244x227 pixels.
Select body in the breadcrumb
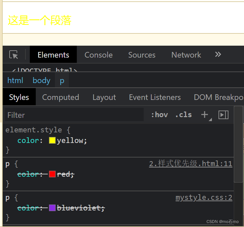point(41,80)
